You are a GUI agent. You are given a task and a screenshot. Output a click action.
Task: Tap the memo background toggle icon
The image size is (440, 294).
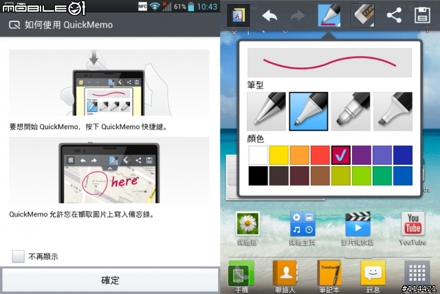(x=238, y=15)
